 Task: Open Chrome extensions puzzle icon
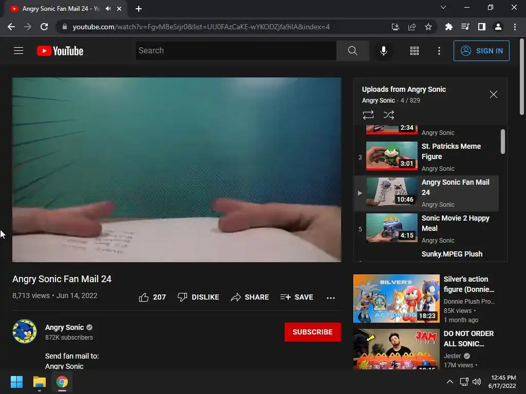(448, 27)
